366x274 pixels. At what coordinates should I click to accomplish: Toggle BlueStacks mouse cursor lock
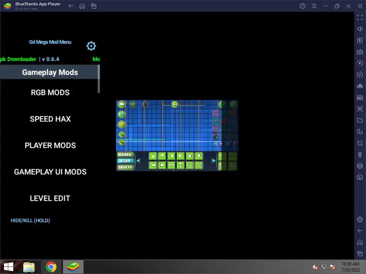tap(360, 40)
